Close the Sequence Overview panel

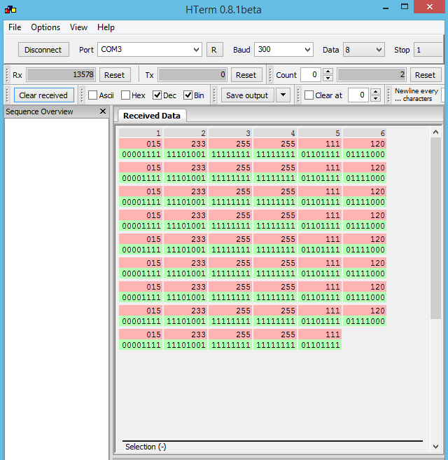click(x=103, y=111)
